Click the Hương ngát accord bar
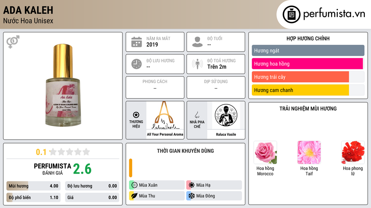The height and width of the screenshot is (208, 371). (308, 51)
